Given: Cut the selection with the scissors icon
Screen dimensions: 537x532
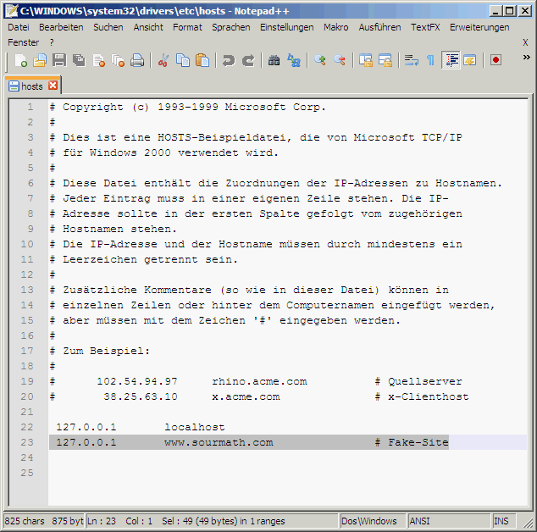Looking at the screenshot, I should (163, 61).
